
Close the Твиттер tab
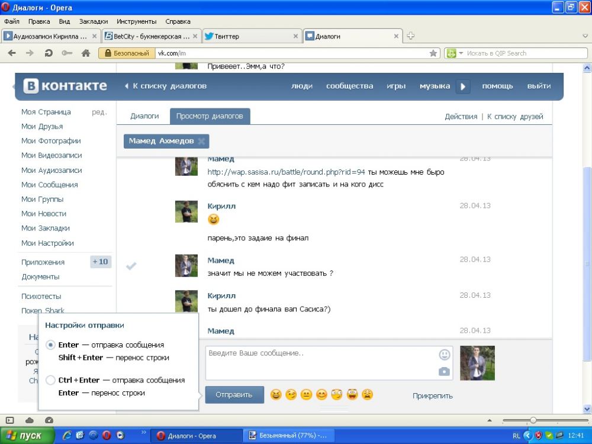[295, 36]
